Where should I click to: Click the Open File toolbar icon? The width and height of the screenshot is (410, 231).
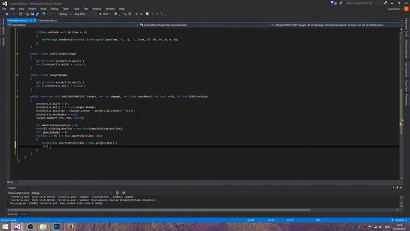click(28, 14)
